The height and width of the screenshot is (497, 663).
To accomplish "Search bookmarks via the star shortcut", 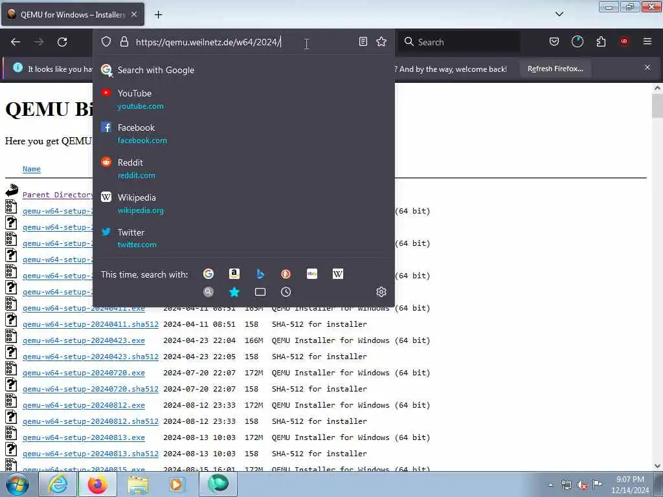I will pos(234,292).
